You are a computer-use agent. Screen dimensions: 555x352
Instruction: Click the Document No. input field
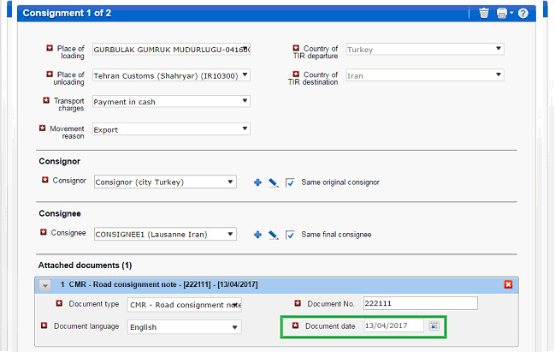click(419, 303)
